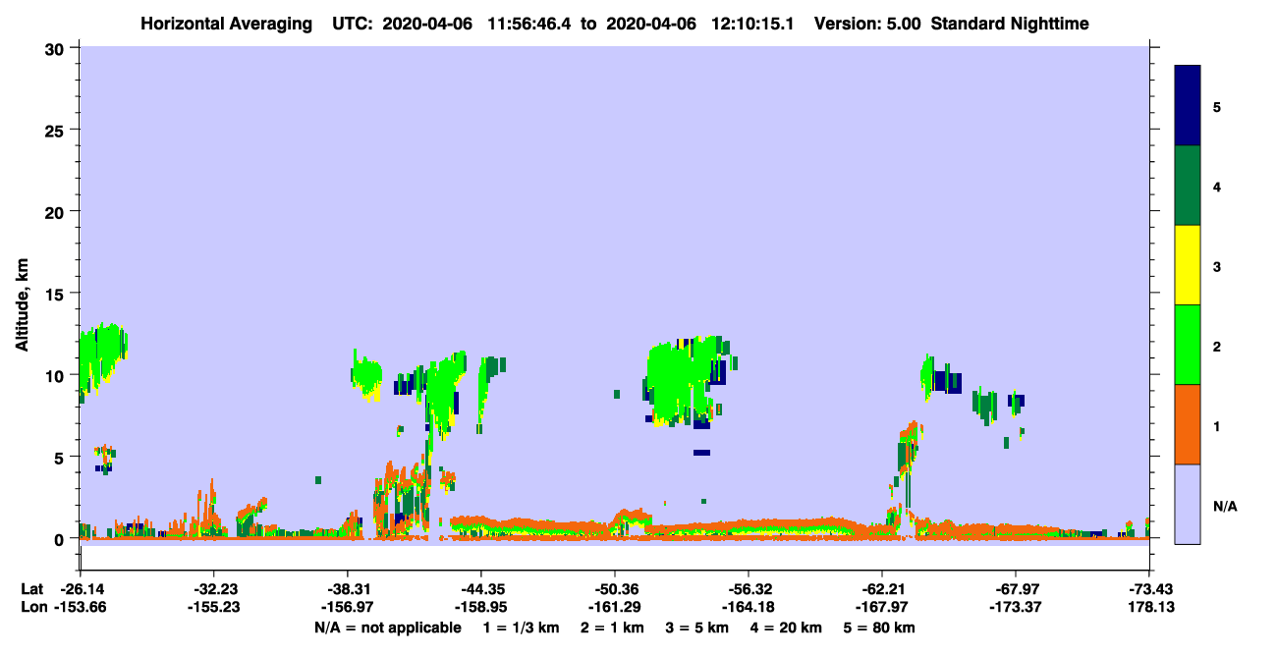Image resolution: width=1277 pixels, height=655 pixels.
Task: Click the longitude value -164.18
Action: (x=748, y=608)
